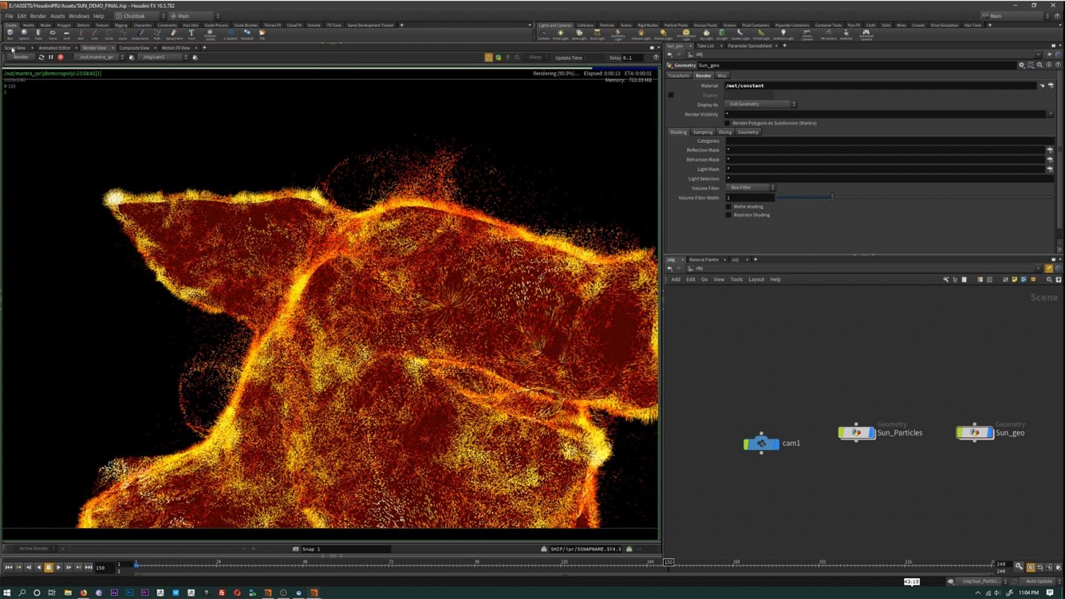Switch to the Composite View tab

(134, 48)
